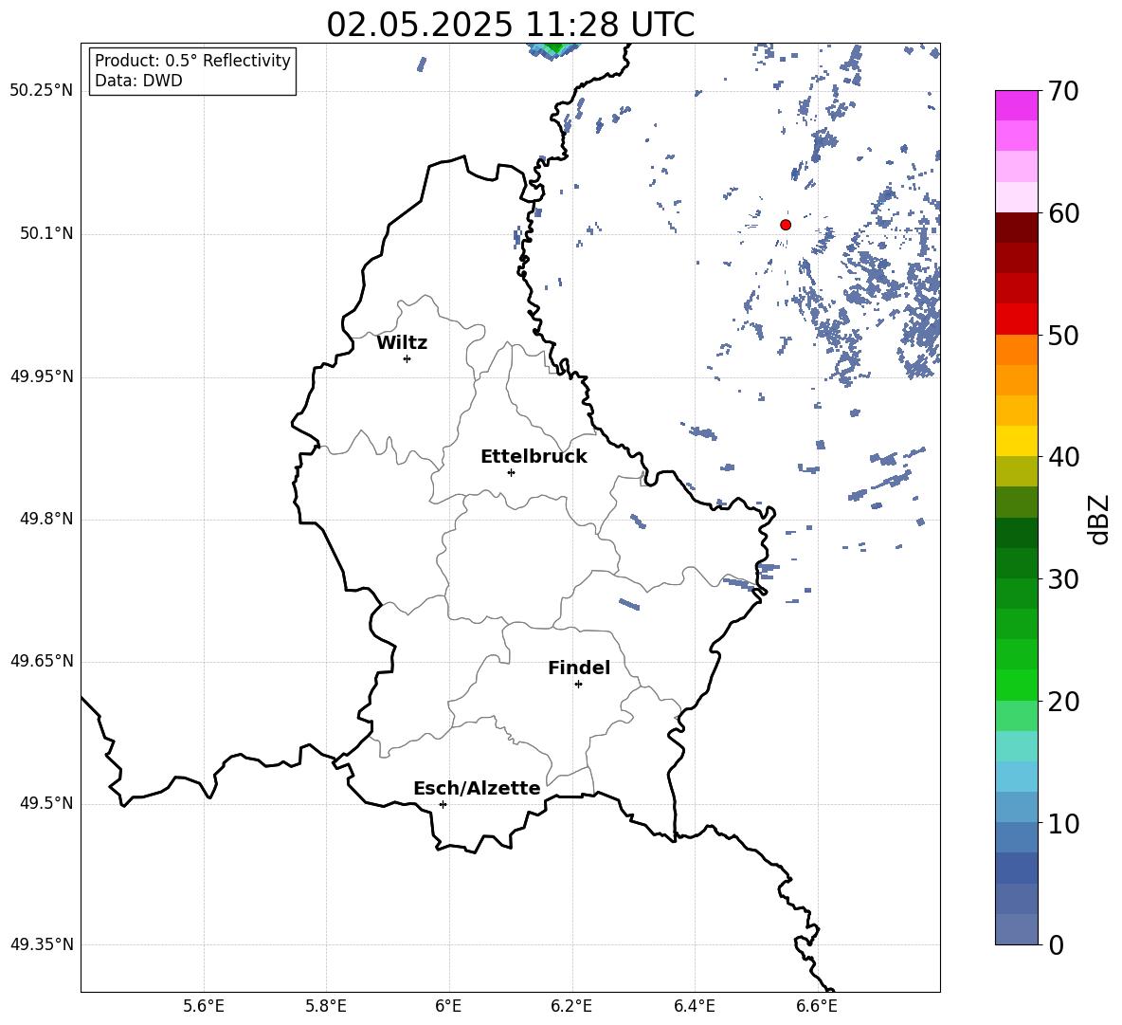The width and height of the screenshot is (1122, 1025).
Task: Click the 6.6°E longitude label
Action: coord(817,1006)
